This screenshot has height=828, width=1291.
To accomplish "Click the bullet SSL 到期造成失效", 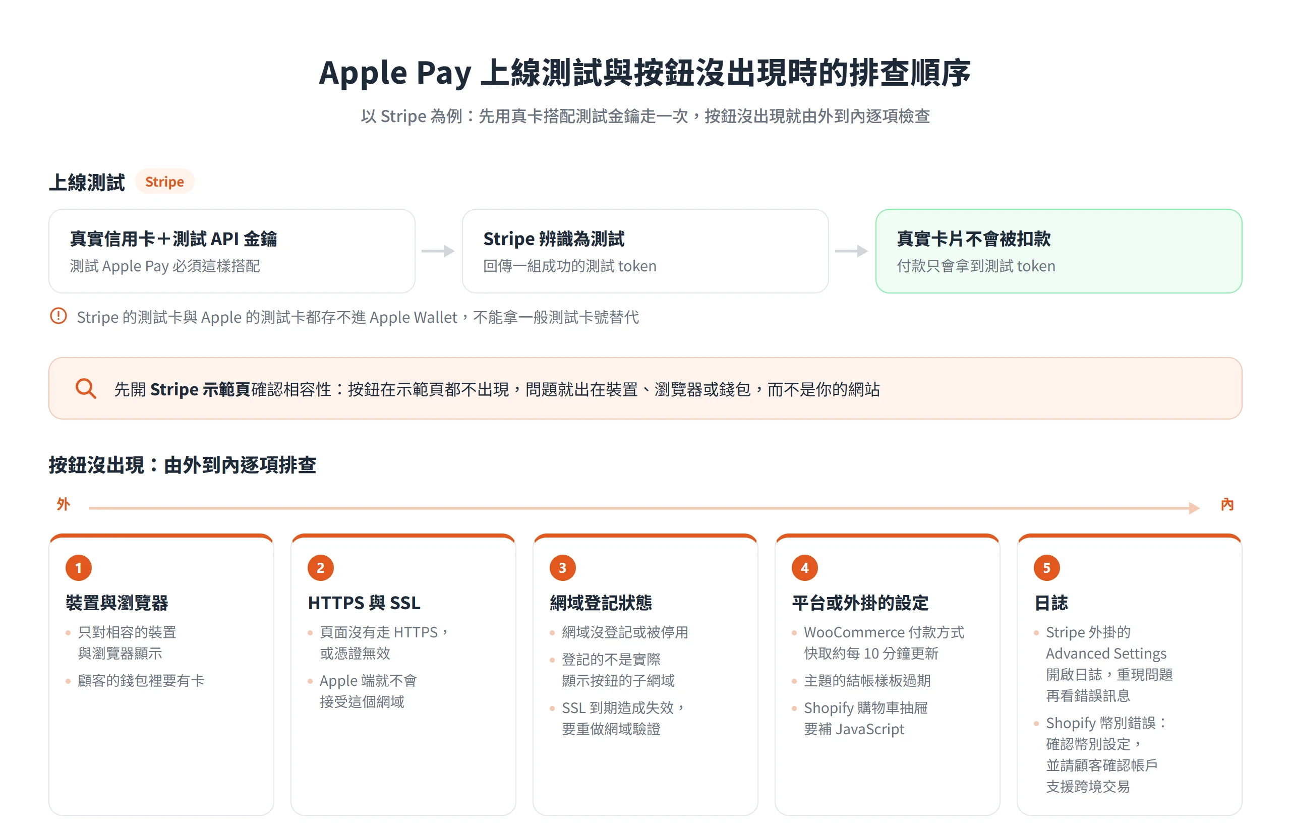I will click(623, 718).
